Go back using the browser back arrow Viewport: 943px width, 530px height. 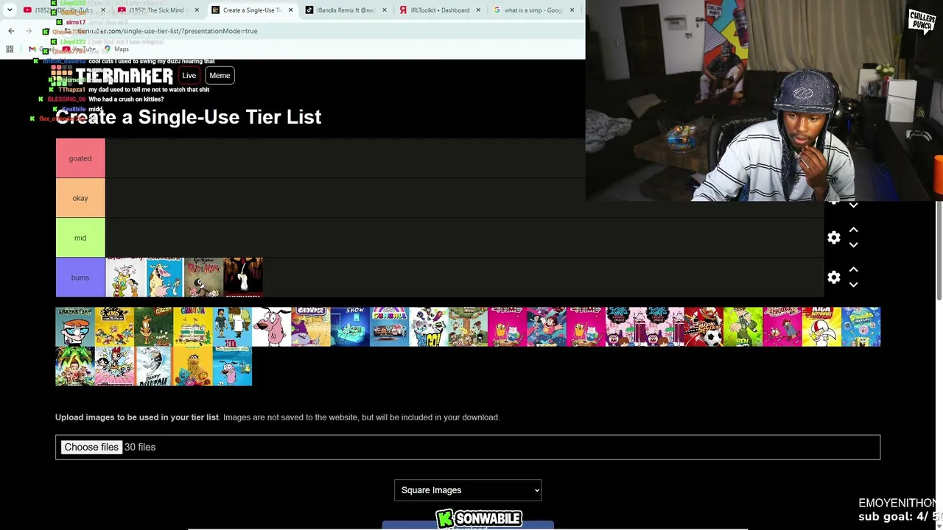click(11, 31)
